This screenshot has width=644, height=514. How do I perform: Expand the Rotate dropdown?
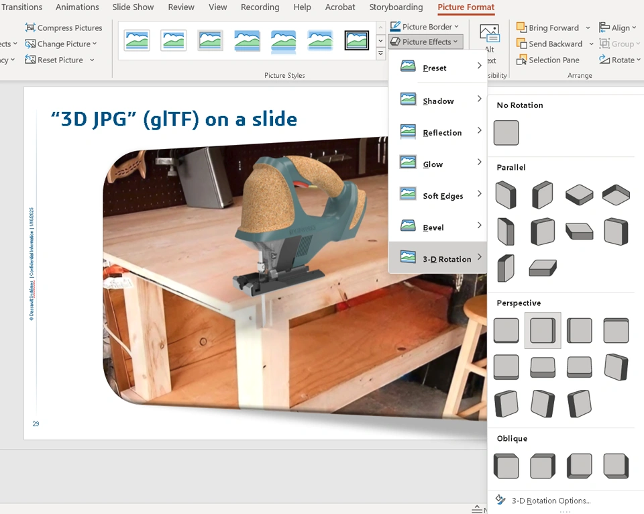(619, 60)
